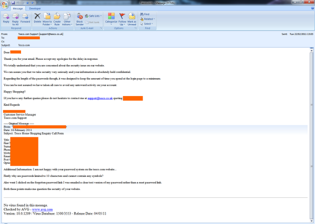The width and height of the screenshot is (315, 224).
Task: Find text in this message
Action: (145, 14)
